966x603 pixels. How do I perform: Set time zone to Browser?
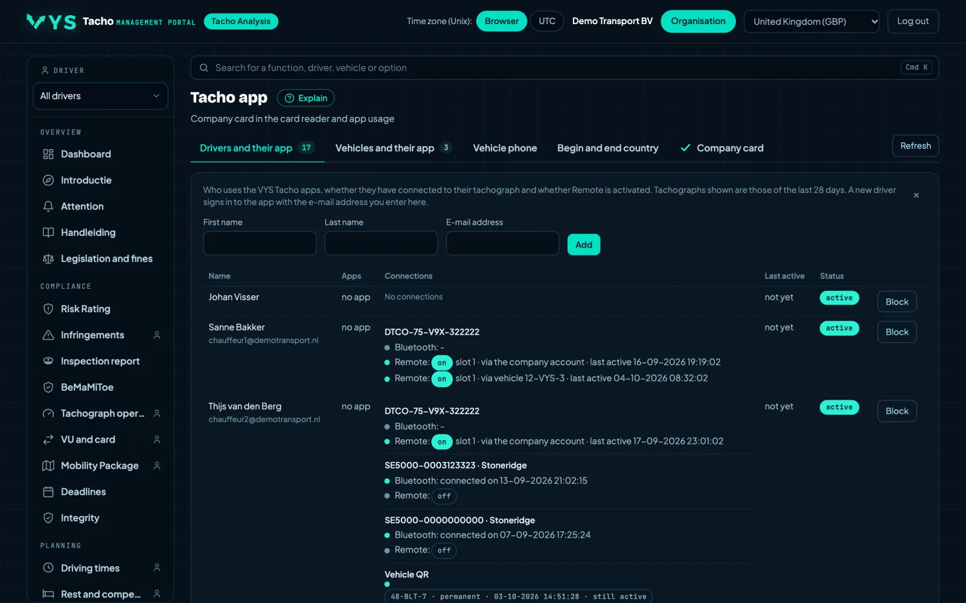(501, 21)
